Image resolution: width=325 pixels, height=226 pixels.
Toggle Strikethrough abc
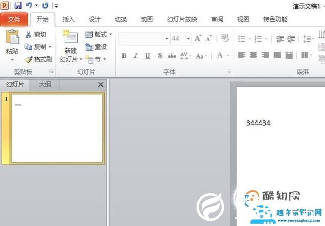tap(172, 56)
